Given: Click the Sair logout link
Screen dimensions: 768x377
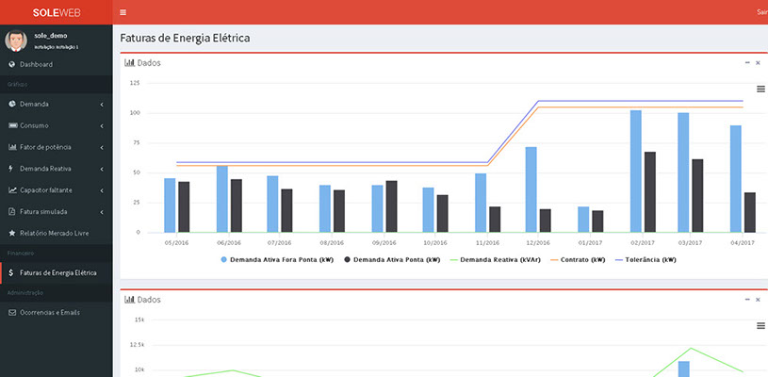Looking at the screenshot, I should point(761,12).
